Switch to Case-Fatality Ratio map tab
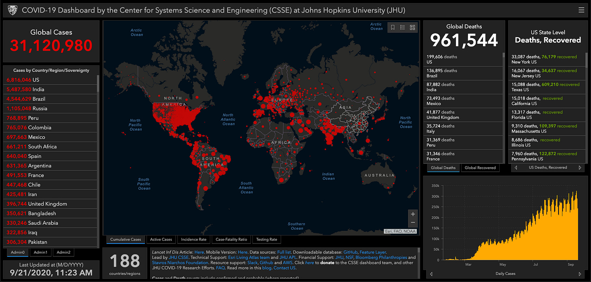This screenshot has height=282, width=591. [231, 239]
